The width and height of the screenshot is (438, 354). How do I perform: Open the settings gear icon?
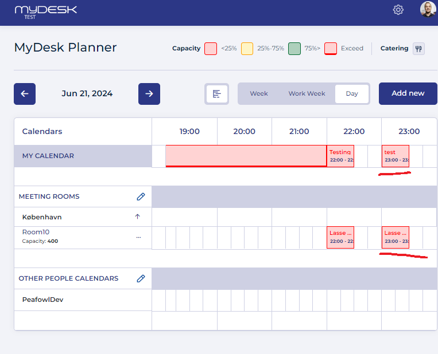398,10
